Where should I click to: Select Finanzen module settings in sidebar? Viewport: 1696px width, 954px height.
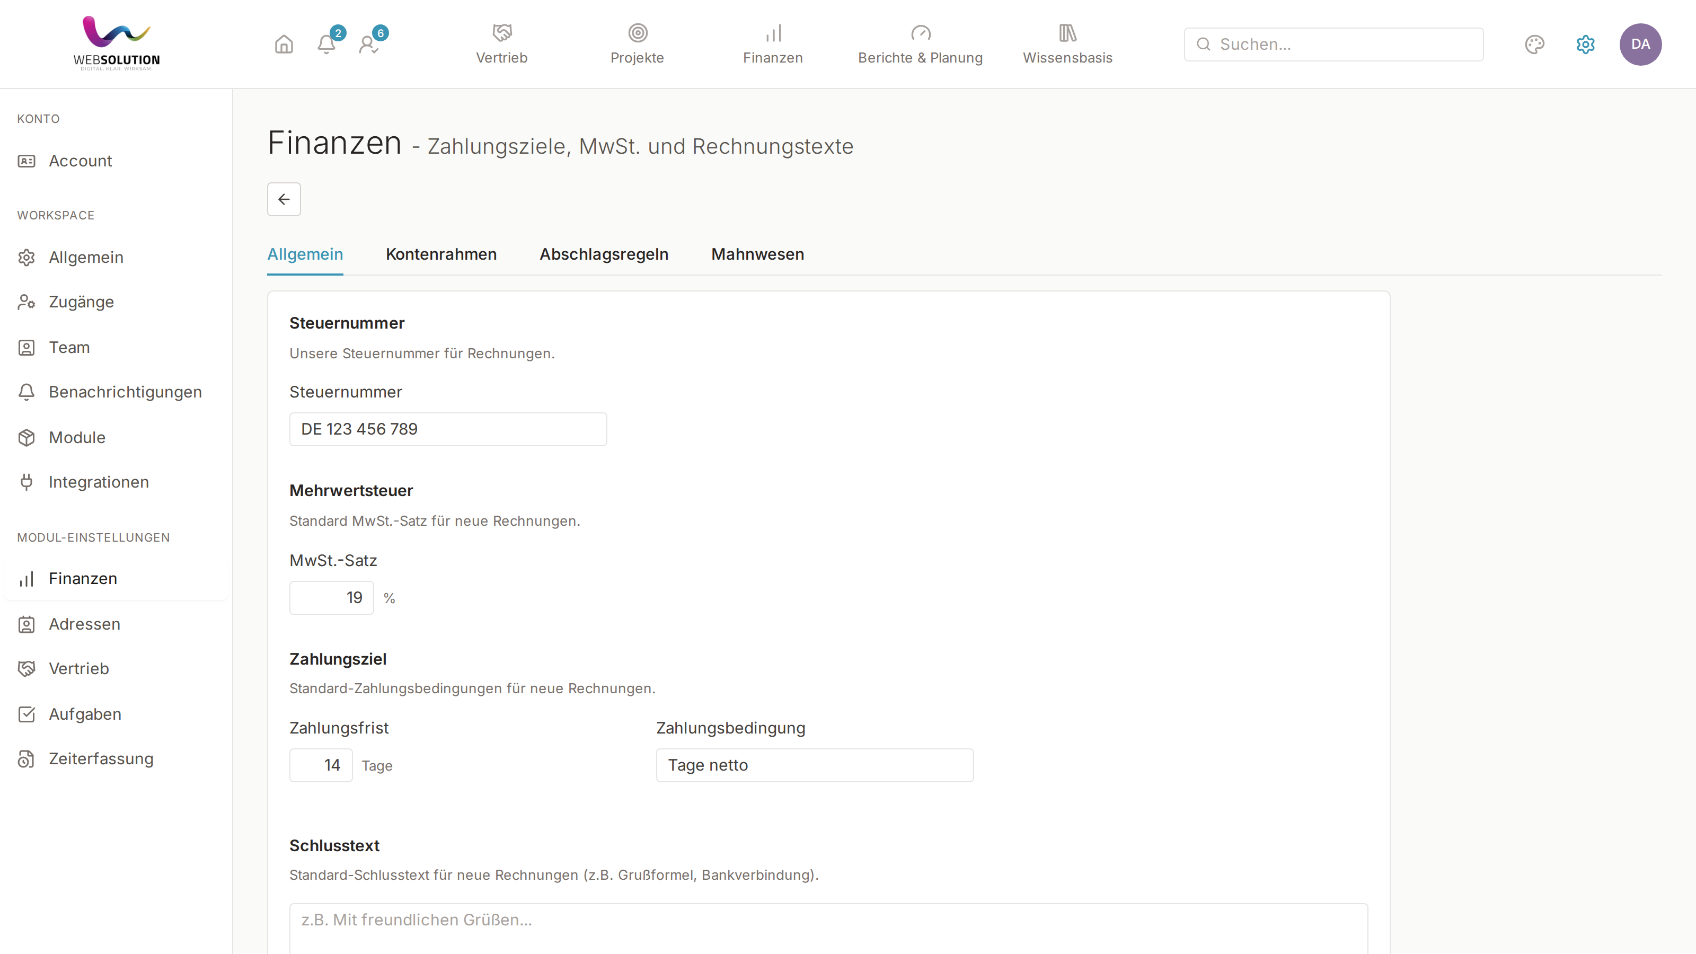coord(116,579)
